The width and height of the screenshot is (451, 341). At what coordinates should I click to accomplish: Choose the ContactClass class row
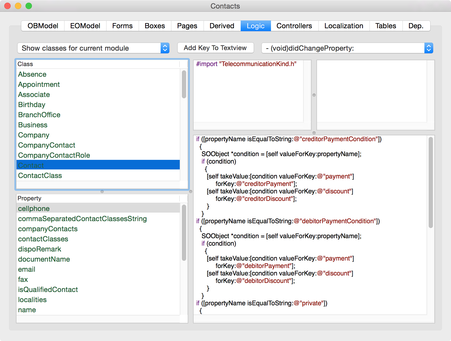[40, 176]
